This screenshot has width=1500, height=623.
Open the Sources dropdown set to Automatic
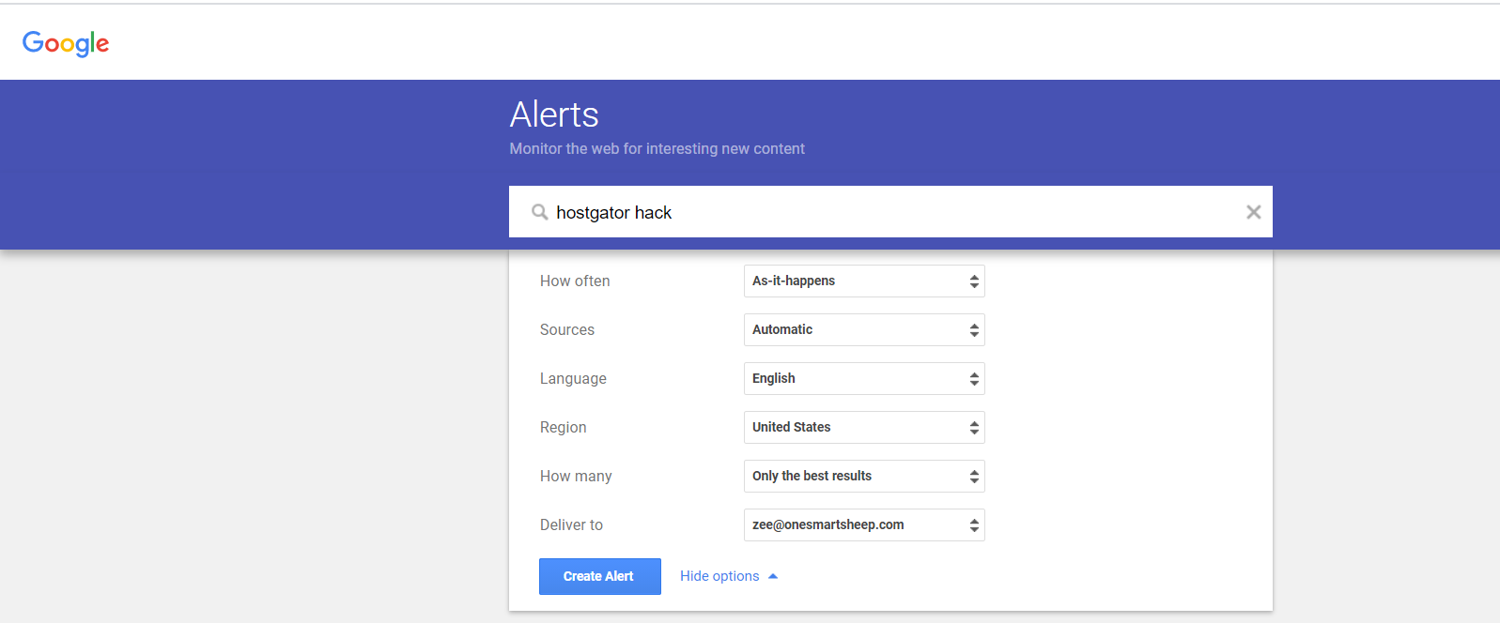point(863,329)
